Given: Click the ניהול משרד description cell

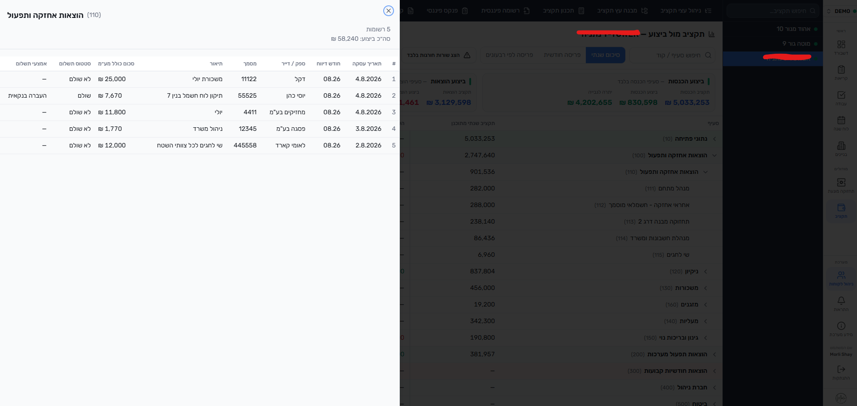Looking at the screenshot, I should [208, 129].
